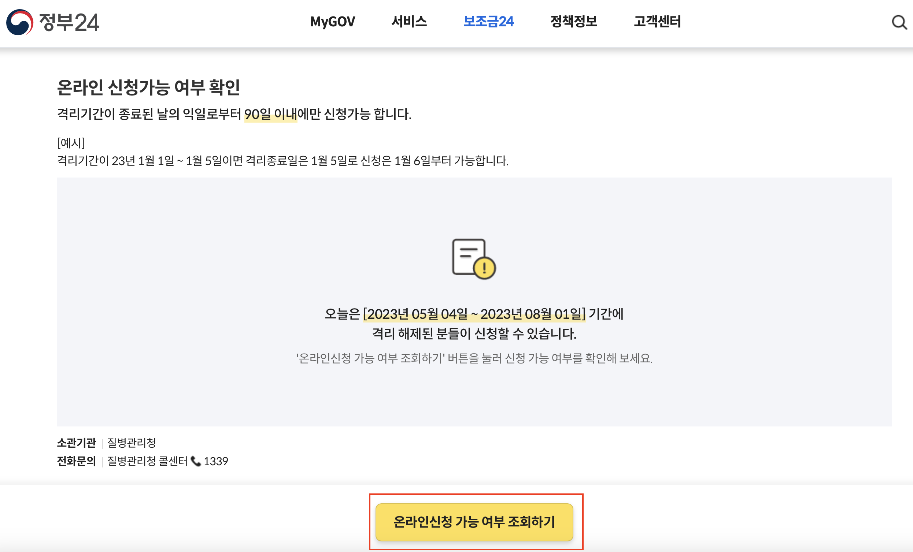
Task: Click the 전화문의 contact label
Action: (x=76, y=462)
